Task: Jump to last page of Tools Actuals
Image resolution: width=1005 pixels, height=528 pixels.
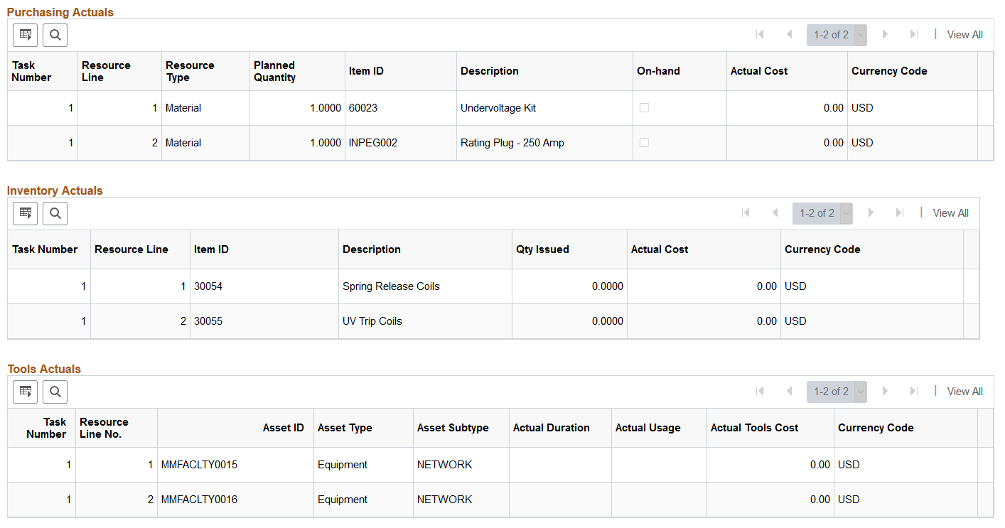Action: 914,391
